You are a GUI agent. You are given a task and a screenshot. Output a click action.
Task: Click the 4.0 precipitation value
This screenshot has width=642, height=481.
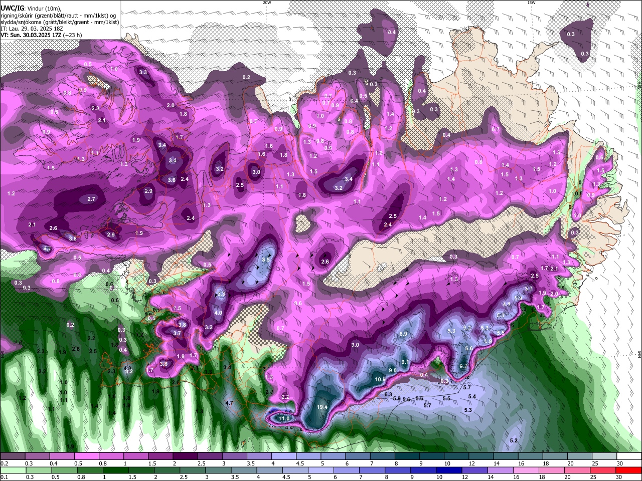218,313
